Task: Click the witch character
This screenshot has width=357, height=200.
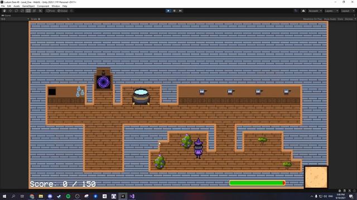Action: [x=199, y=148]
